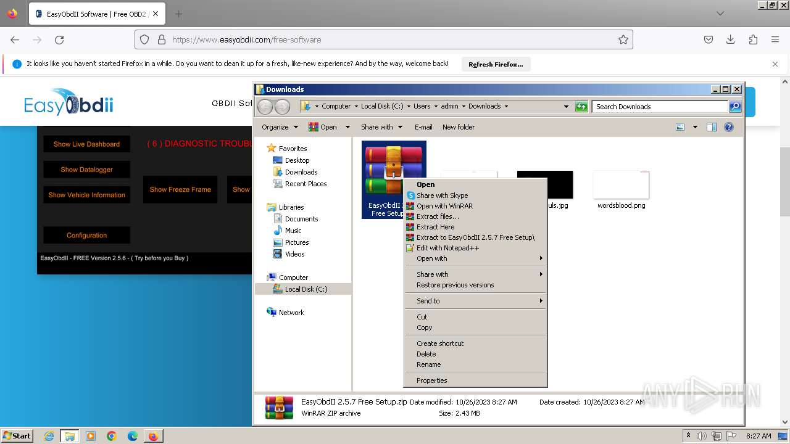Click Refresh Firefox... button

(x=496, y=64)
